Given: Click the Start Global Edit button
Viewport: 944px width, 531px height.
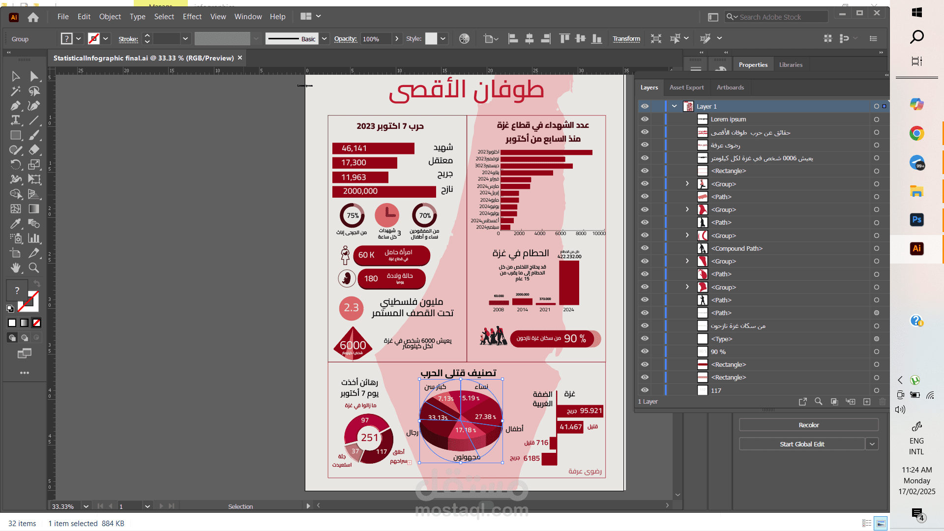Looking at the screenshot, I should pos(801,444).
